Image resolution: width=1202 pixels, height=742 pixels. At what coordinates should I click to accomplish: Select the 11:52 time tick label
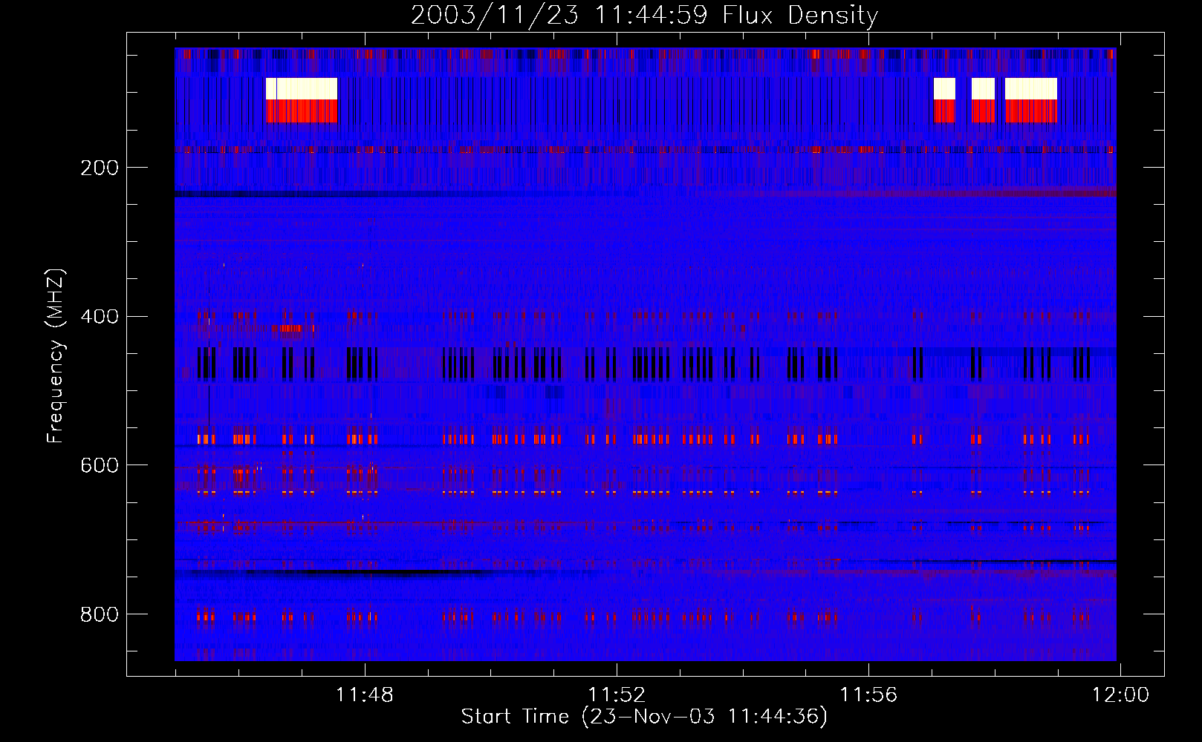tap(617, 695)
